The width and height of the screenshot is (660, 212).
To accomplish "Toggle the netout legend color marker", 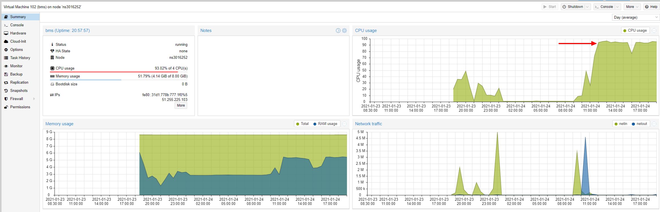I will 633,124.
